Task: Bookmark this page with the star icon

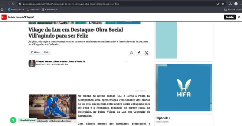Action: point(223,4)
